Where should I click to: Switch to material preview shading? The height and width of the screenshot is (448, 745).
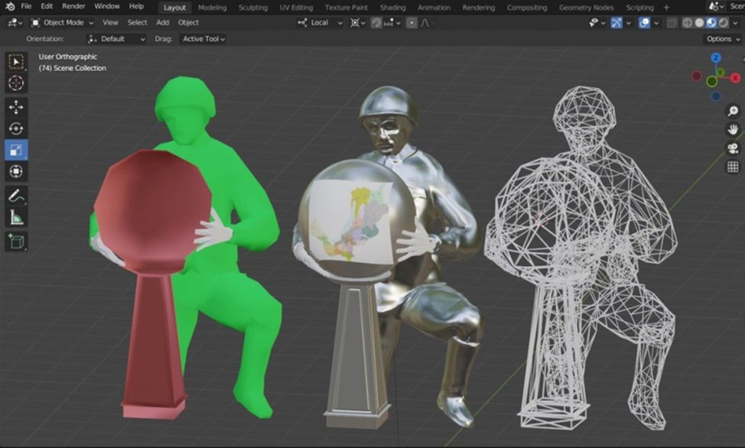point(711,22)
